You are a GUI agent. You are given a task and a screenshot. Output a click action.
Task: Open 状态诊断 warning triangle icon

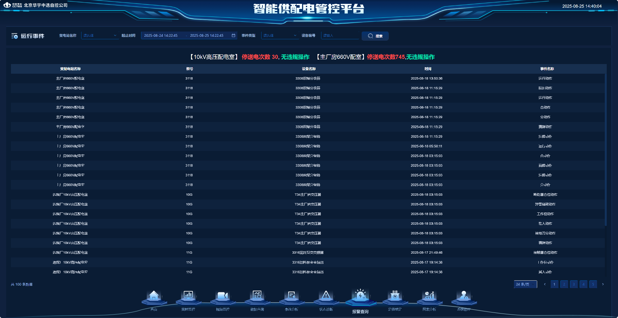point(326,296)
